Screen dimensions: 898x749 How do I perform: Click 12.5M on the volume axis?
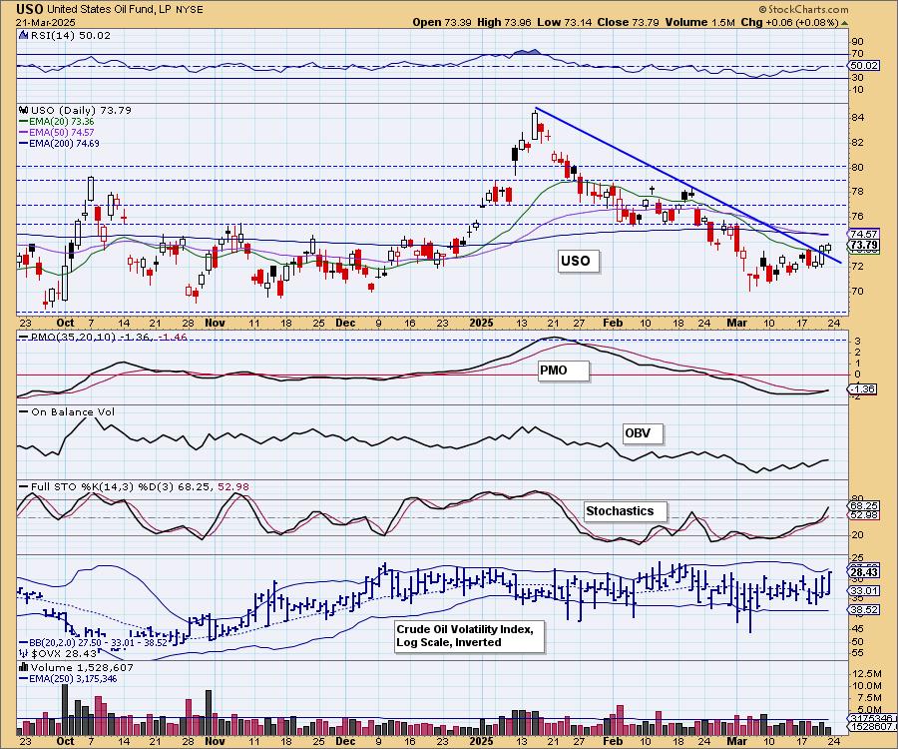pyautogui.click(x=866, y=674)
